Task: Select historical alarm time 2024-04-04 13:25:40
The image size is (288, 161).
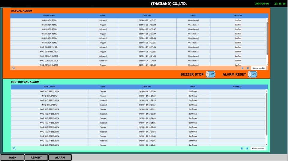Action: click(147, 91)
